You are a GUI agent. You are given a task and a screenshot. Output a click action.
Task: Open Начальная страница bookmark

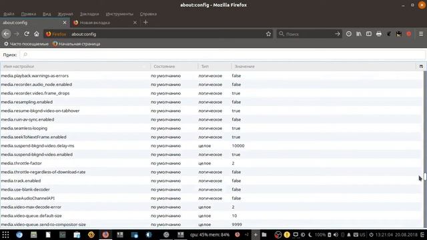(x=77, y=44)
